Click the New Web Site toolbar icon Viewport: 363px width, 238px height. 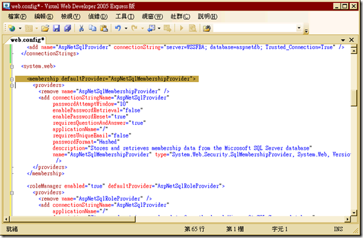coord(11,28)
